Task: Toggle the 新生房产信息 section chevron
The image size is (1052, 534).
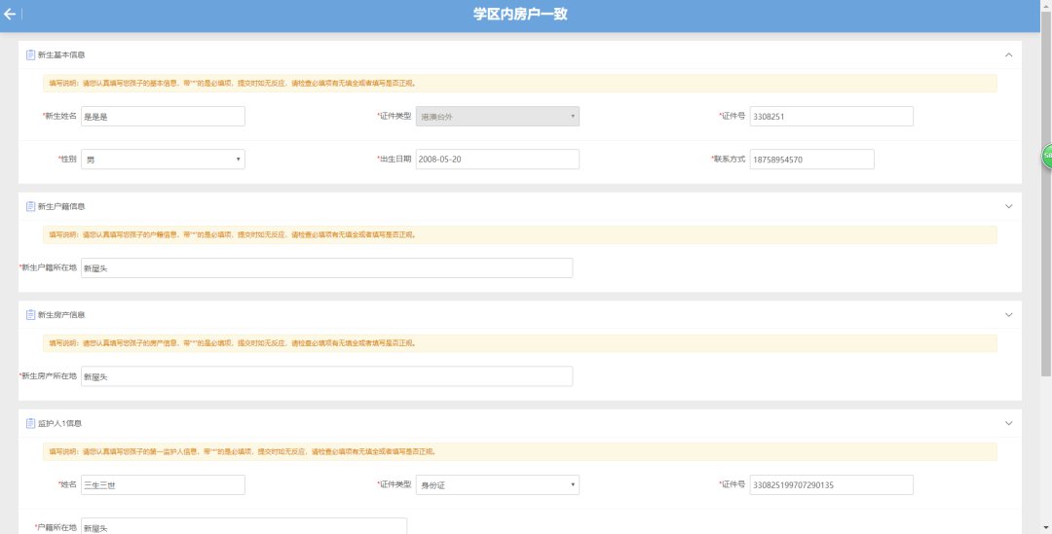Action: (x=1008, y=315)
